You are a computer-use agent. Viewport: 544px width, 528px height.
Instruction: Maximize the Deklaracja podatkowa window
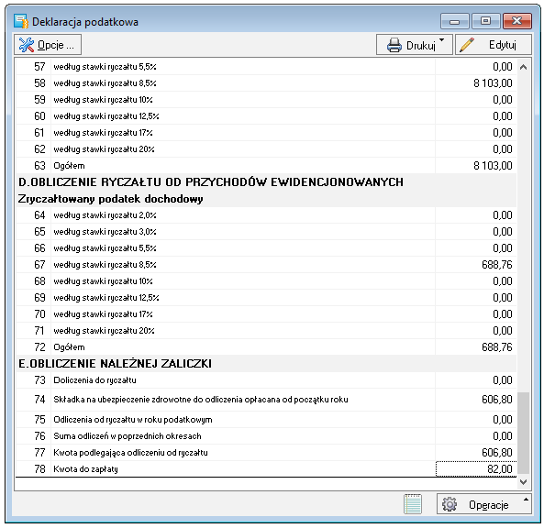point(485,21)
